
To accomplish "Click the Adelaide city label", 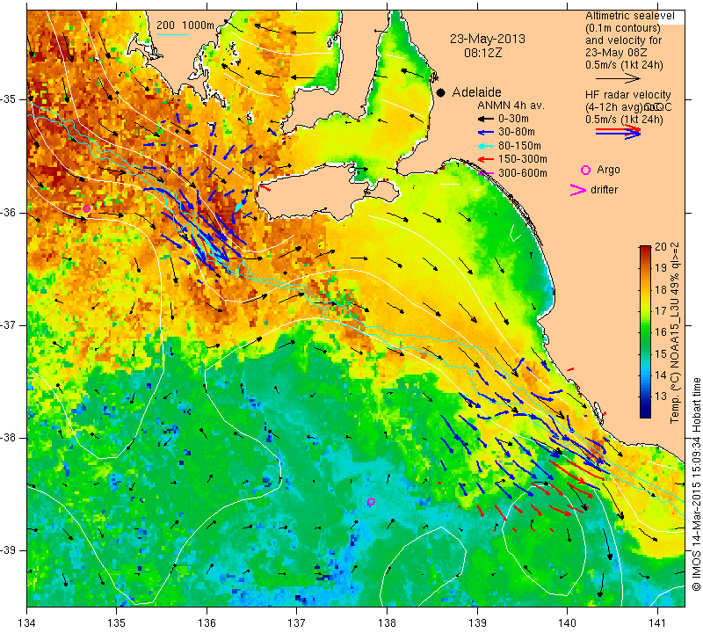I will pyautogui.click(x=476, y=92).
